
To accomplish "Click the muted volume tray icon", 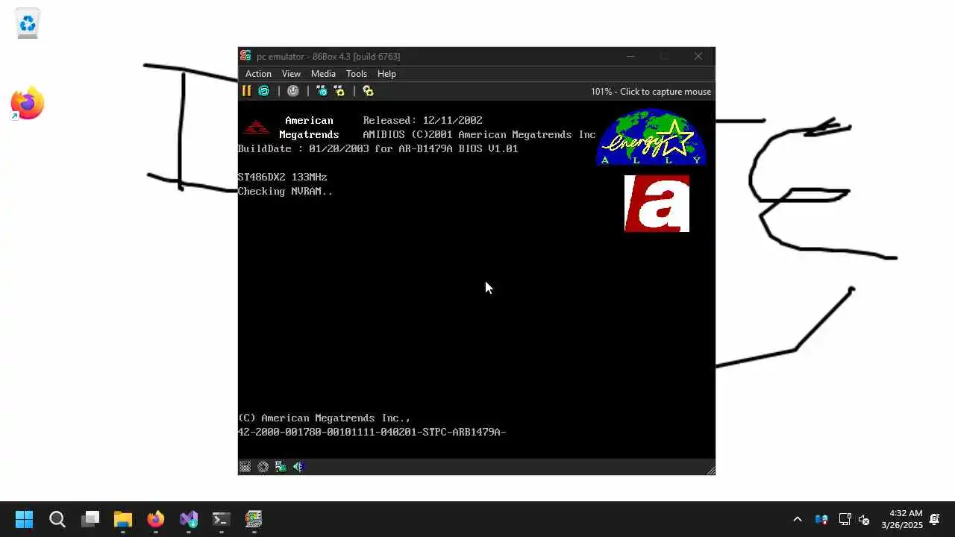I will pyautogui.click(x=865, y=519).
